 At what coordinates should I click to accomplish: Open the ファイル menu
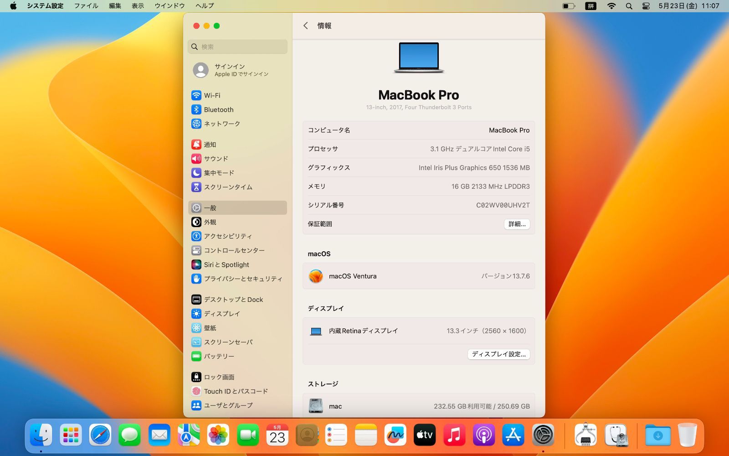click(x=86, y=6)
